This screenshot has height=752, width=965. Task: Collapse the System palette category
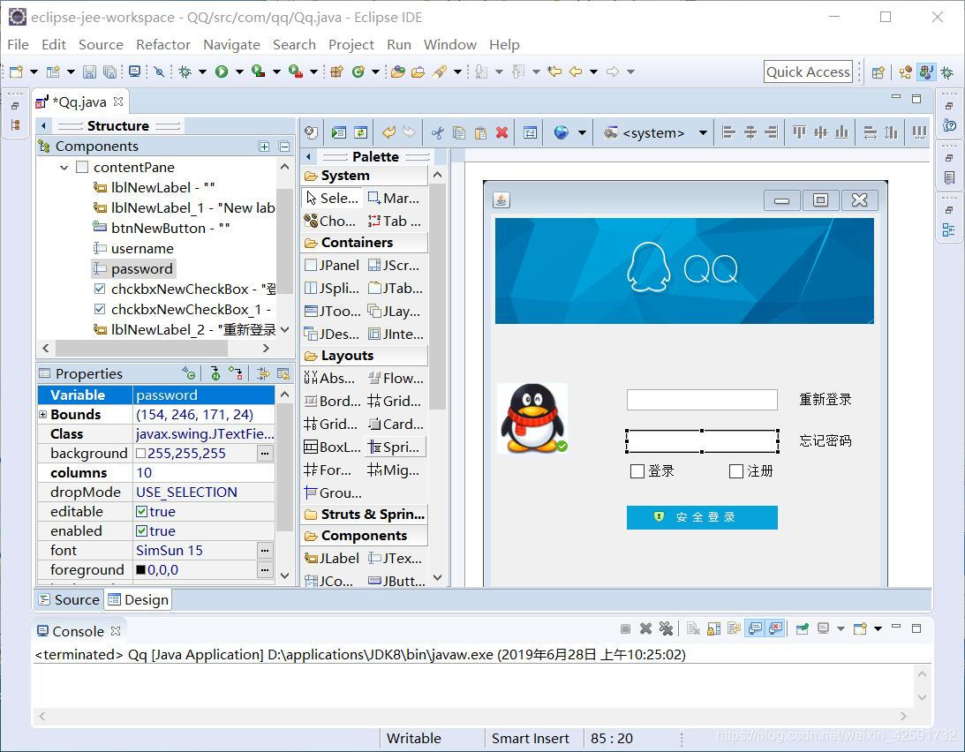[365, 176]
